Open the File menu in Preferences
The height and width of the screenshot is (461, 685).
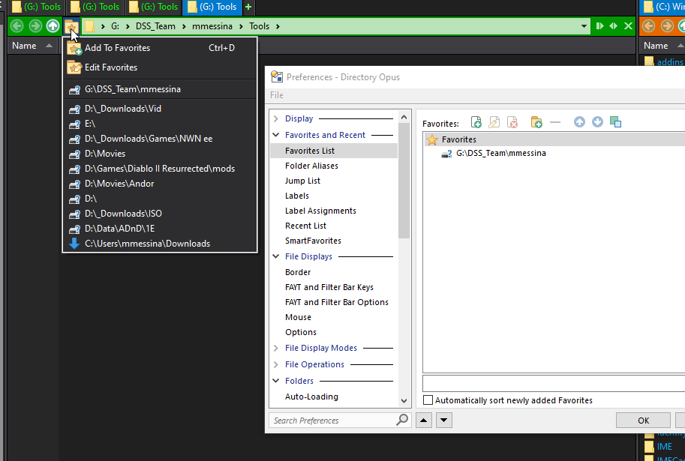pos(277,95)
